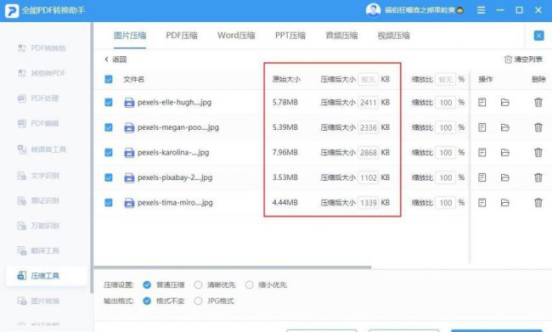Open output folder for pexels-megan-poo file
Image resolution: width=552 pixels, height=332 pixels.
[504, 127]
